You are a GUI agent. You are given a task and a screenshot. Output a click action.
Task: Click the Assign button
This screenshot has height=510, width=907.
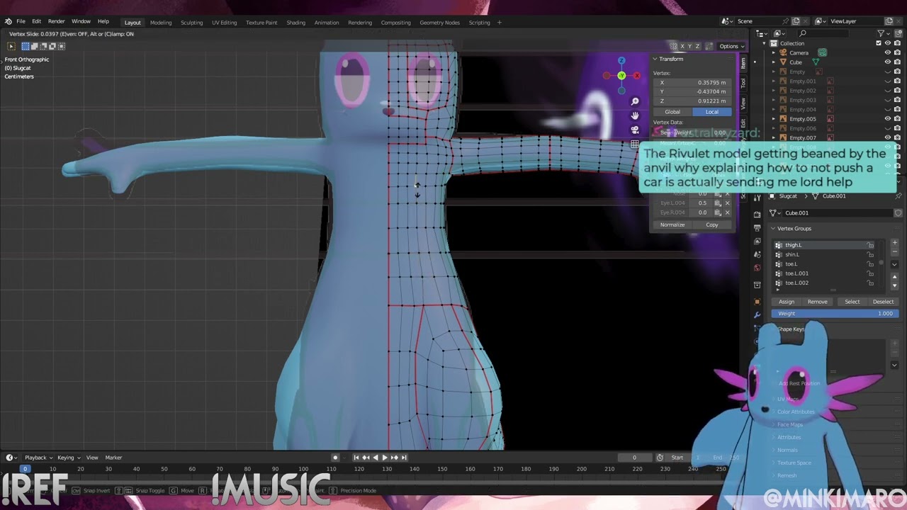click(787, 302)
